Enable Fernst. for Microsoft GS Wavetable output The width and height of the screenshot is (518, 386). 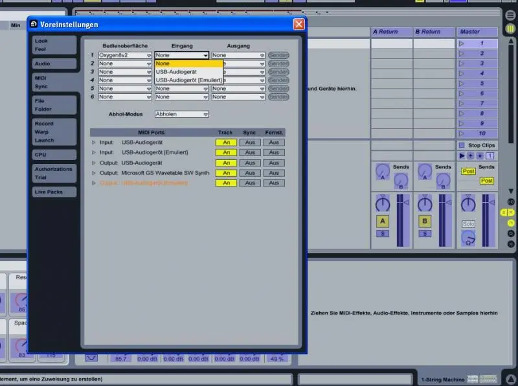pyautogui.click(x=273, y=173)
